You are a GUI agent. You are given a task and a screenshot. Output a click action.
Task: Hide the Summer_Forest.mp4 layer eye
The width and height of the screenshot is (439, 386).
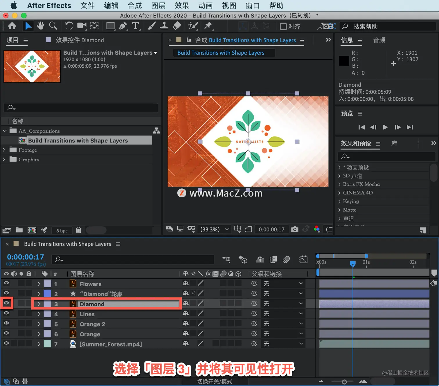(6, 343)
